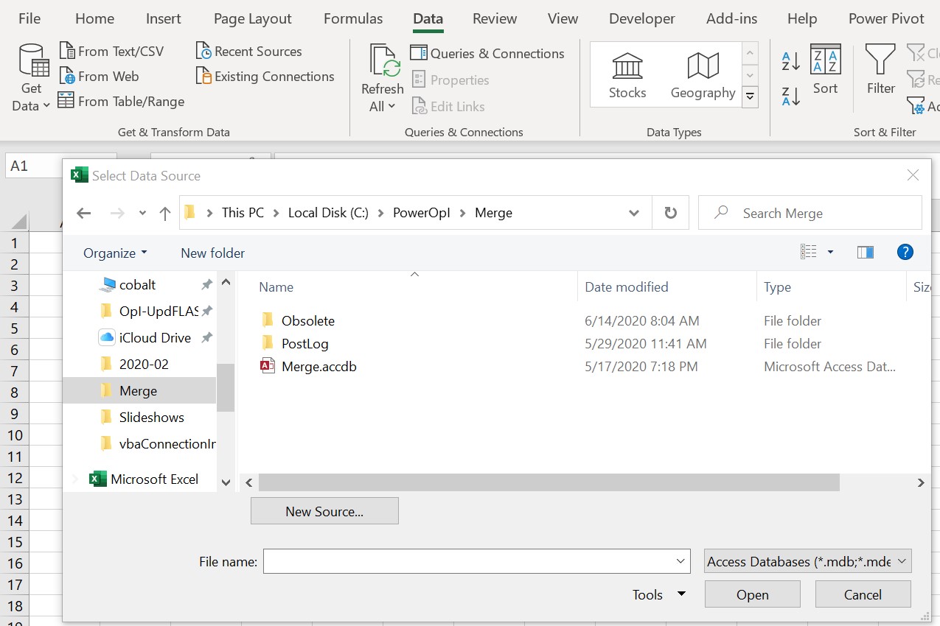This screenshot has height=626, width=940.
Task: Go back in the file dialog
Action: pyautogui.click(x=84, y=214)
